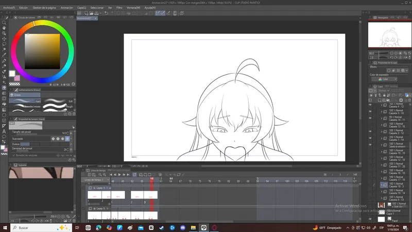Select the Hand move tool
Screen dimensions: 412x232
pos(4,28)
